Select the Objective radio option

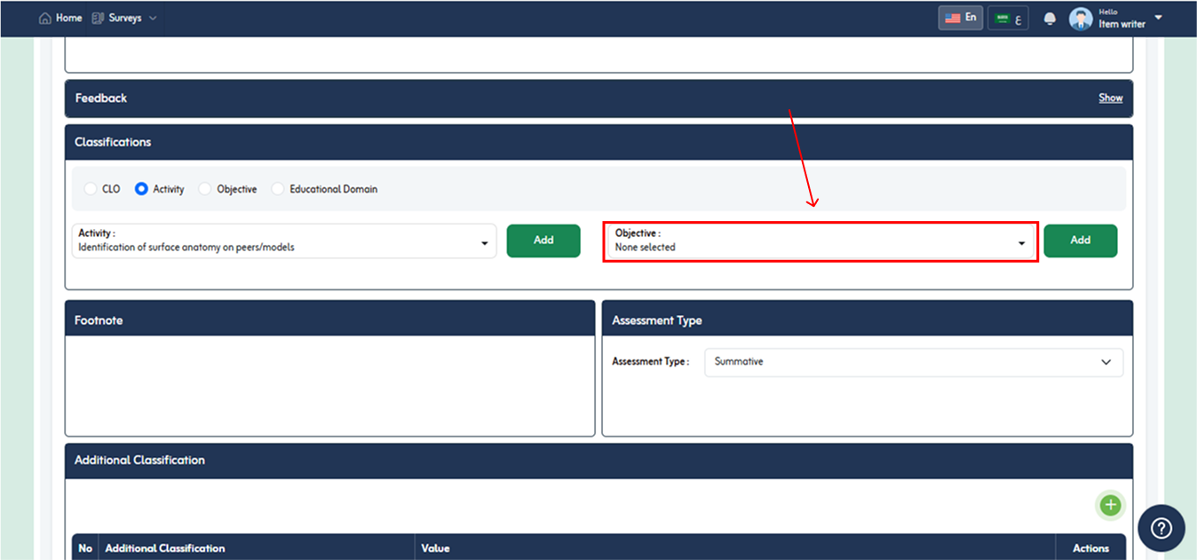point(205,189)
